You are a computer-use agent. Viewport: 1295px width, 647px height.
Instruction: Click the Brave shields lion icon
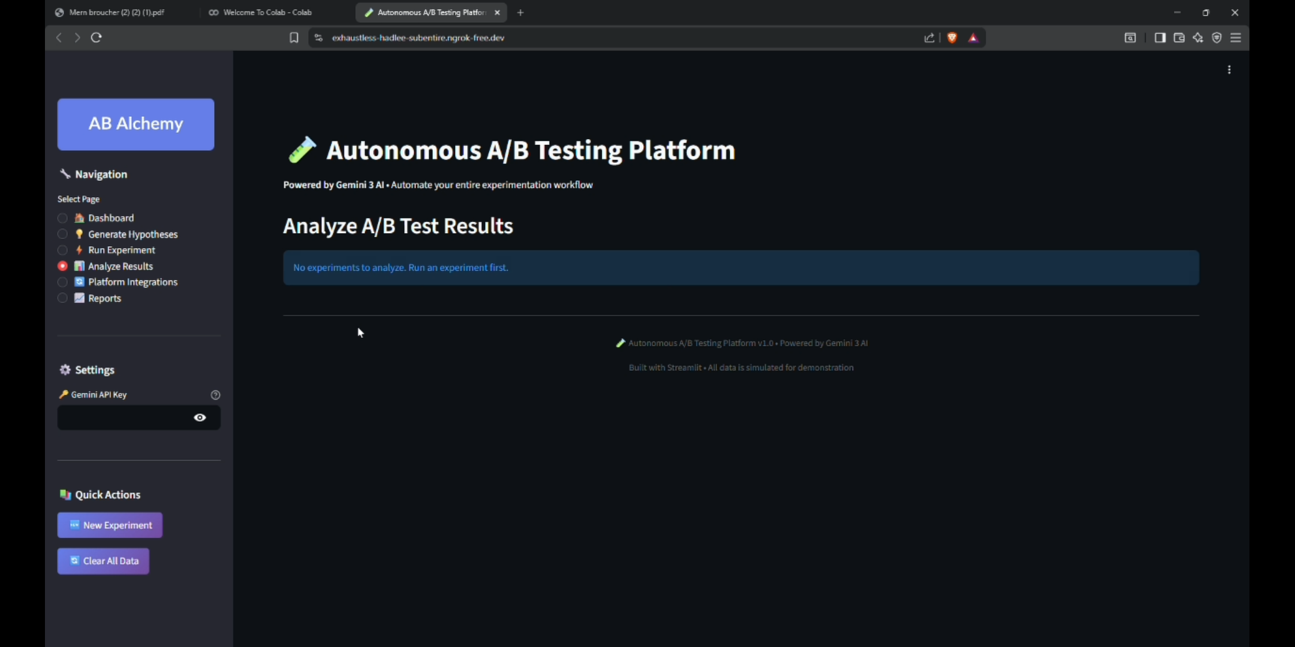[x=952, y=38]
